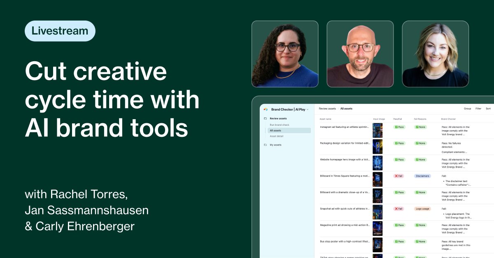Open Snapchat ad thumbnail image

(377, 212)
